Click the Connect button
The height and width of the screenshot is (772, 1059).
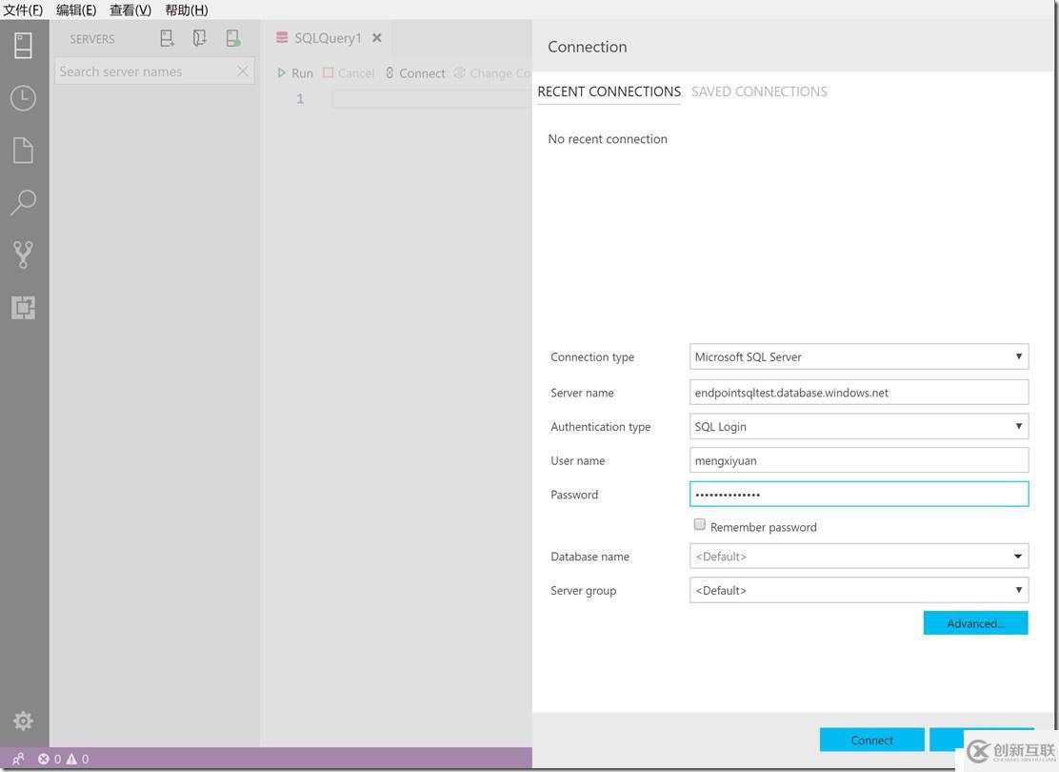click(871, 740)
